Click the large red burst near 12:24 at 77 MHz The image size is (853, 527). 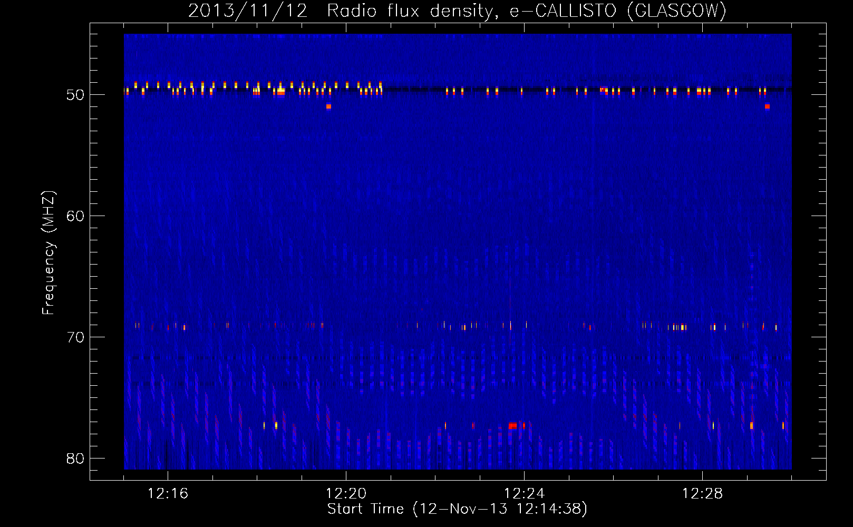pyautogui.click(x=512, y=425)
